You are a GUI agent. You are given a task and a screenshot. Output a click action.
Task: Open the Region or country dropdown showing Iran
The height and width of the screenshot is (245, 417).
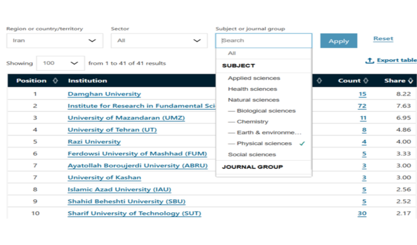[55, 41]
